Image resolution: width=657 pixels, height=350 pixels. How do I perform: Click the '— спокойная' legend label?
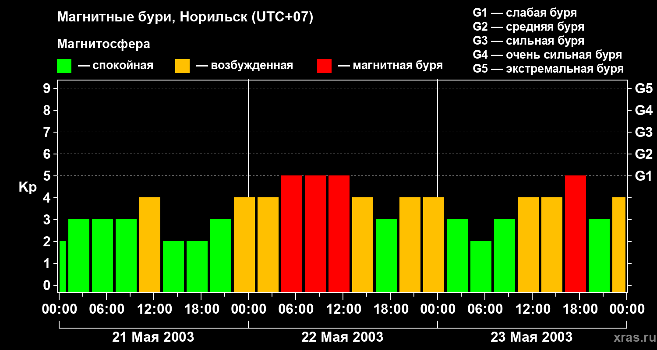pos(116,66)
